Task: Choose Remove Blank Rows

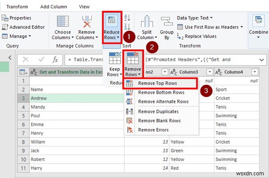Action: 161,120
